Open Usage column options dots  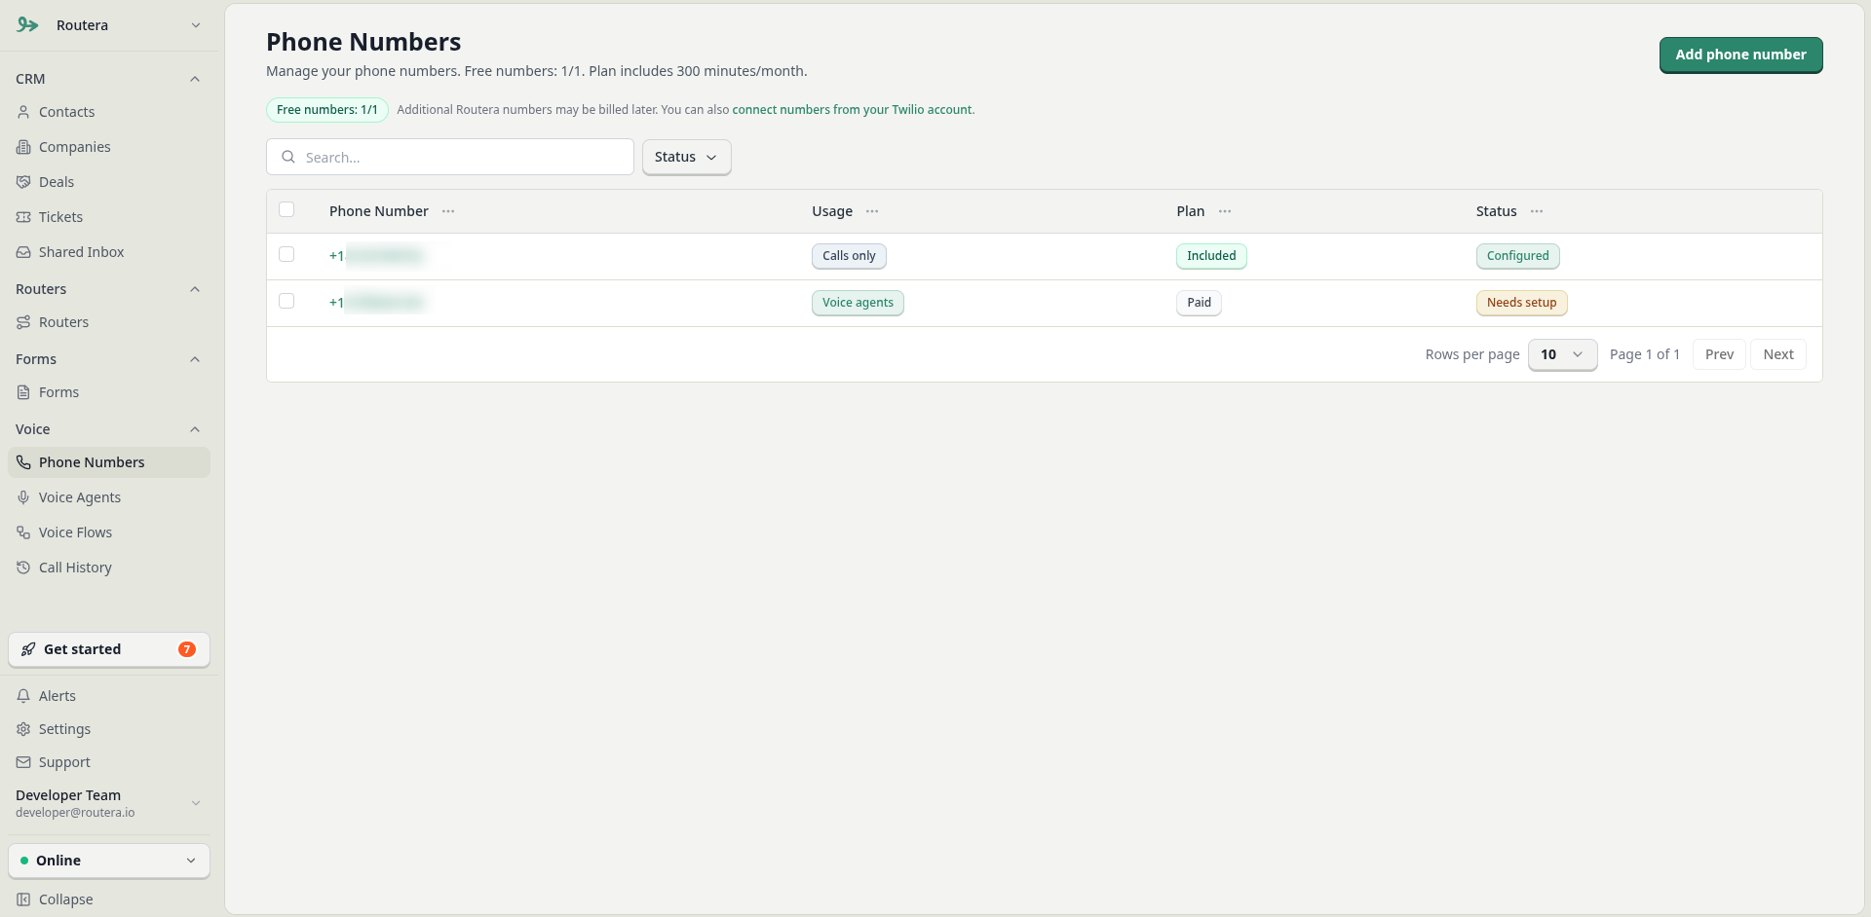pos(872,211)
